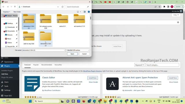Open the WinRAR ZIP archive file type dropdown

78,50
